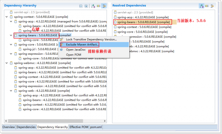
Task: Select Lock Transitive Dependency Version menu item
Action: pos(91,39)
